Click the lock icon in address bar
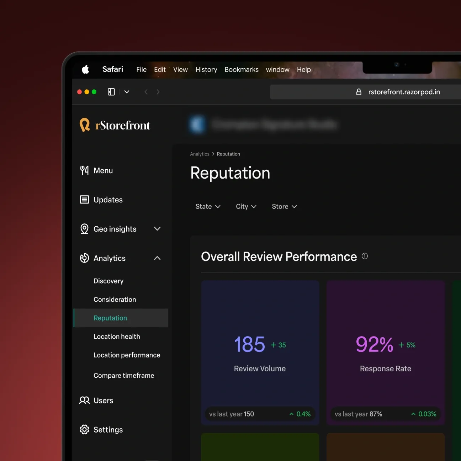Image resolution: width=461 pixels, height=461 pixels. [359, 92]
